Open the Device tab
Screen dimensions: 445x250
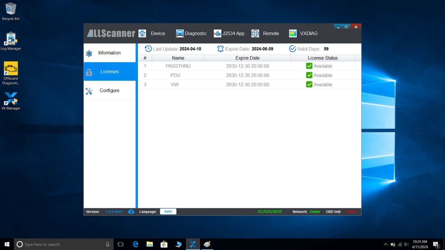[x=158, y=33]
